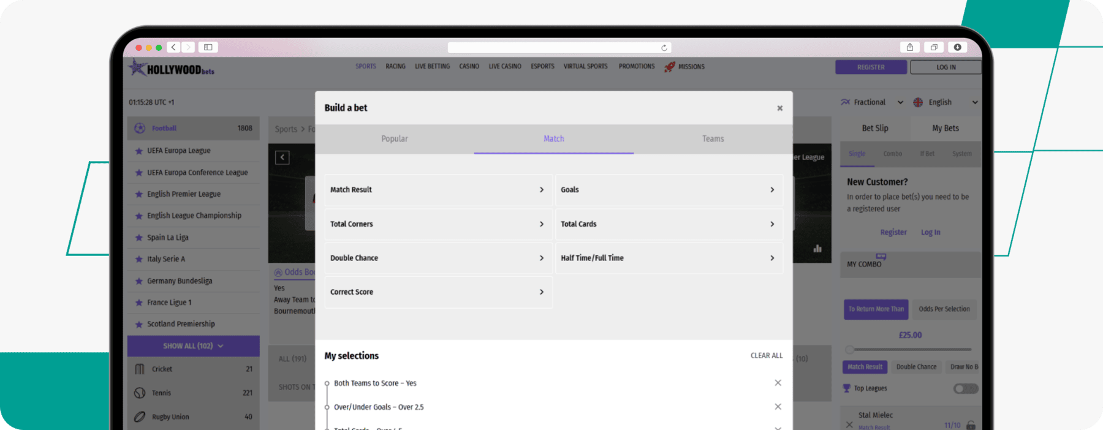Click the Missions rocket icon
1103x430 pixels.
[x=670, y=67]
